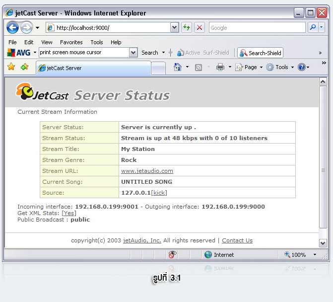Image resolution: width=333 pixels, height=302 pixels.
Task: Open the Page menu dropdown
Action: pyautogui.click(x=250, y=67)
